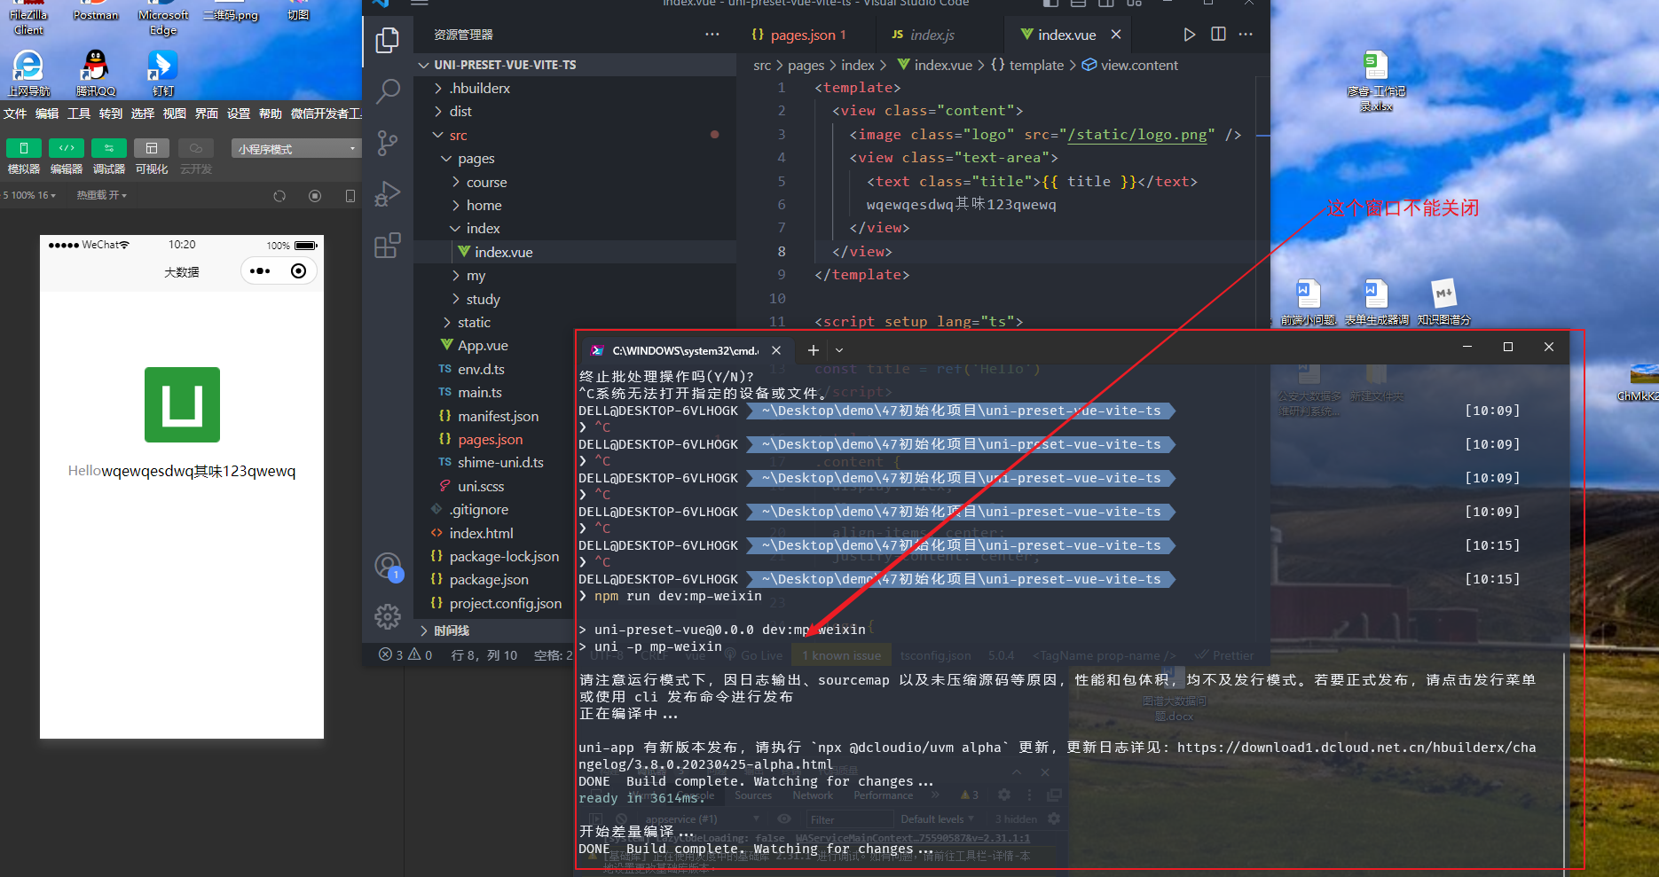Open the Extensions view icon
The image size is (1659, 877).
[x=388, y=246]
